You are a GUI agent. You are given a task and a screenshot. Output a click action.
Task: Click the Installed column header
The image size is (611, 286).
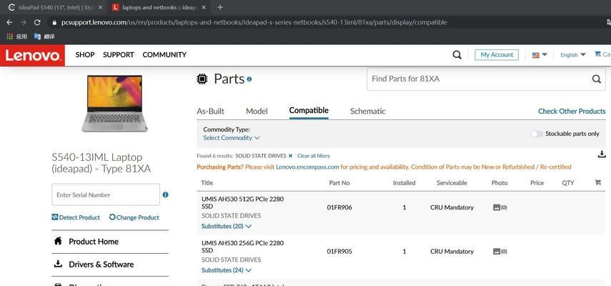tap(404, 183)
